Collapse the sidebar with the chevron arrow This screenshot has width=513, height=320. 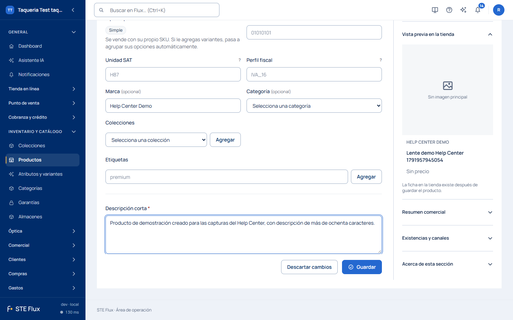[73, 10]
